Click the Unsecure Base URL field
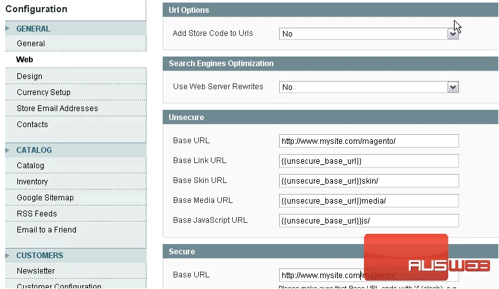This screenshot has height=289, width=499. click(x=369, y=141)
